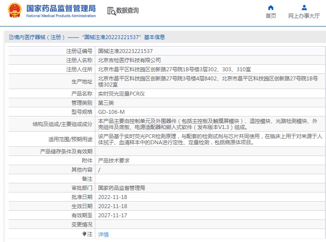Click the National Medical Products Administration text
Image resolution: width=326 pixels, height=242 pixels.
pyautogui.click(x=61, y=16)
